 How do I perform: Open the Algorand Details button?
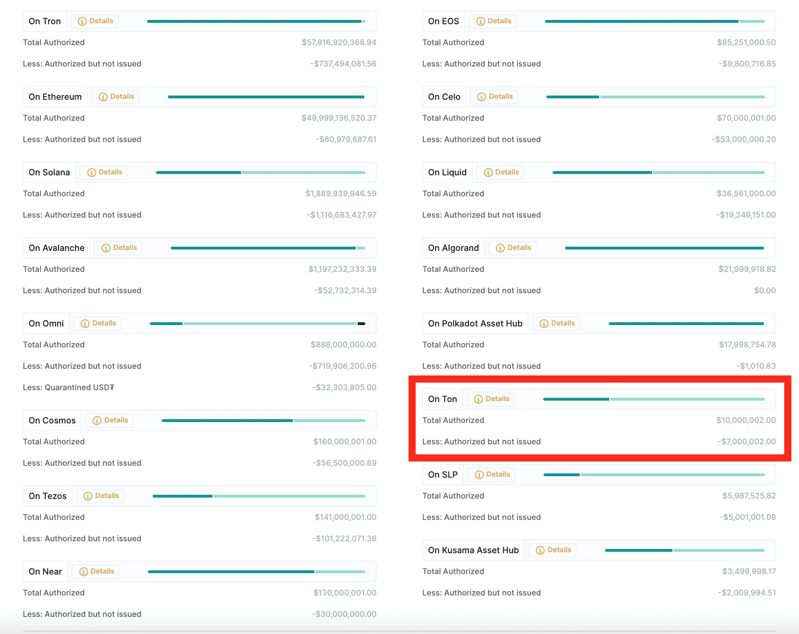click(513, 248)
